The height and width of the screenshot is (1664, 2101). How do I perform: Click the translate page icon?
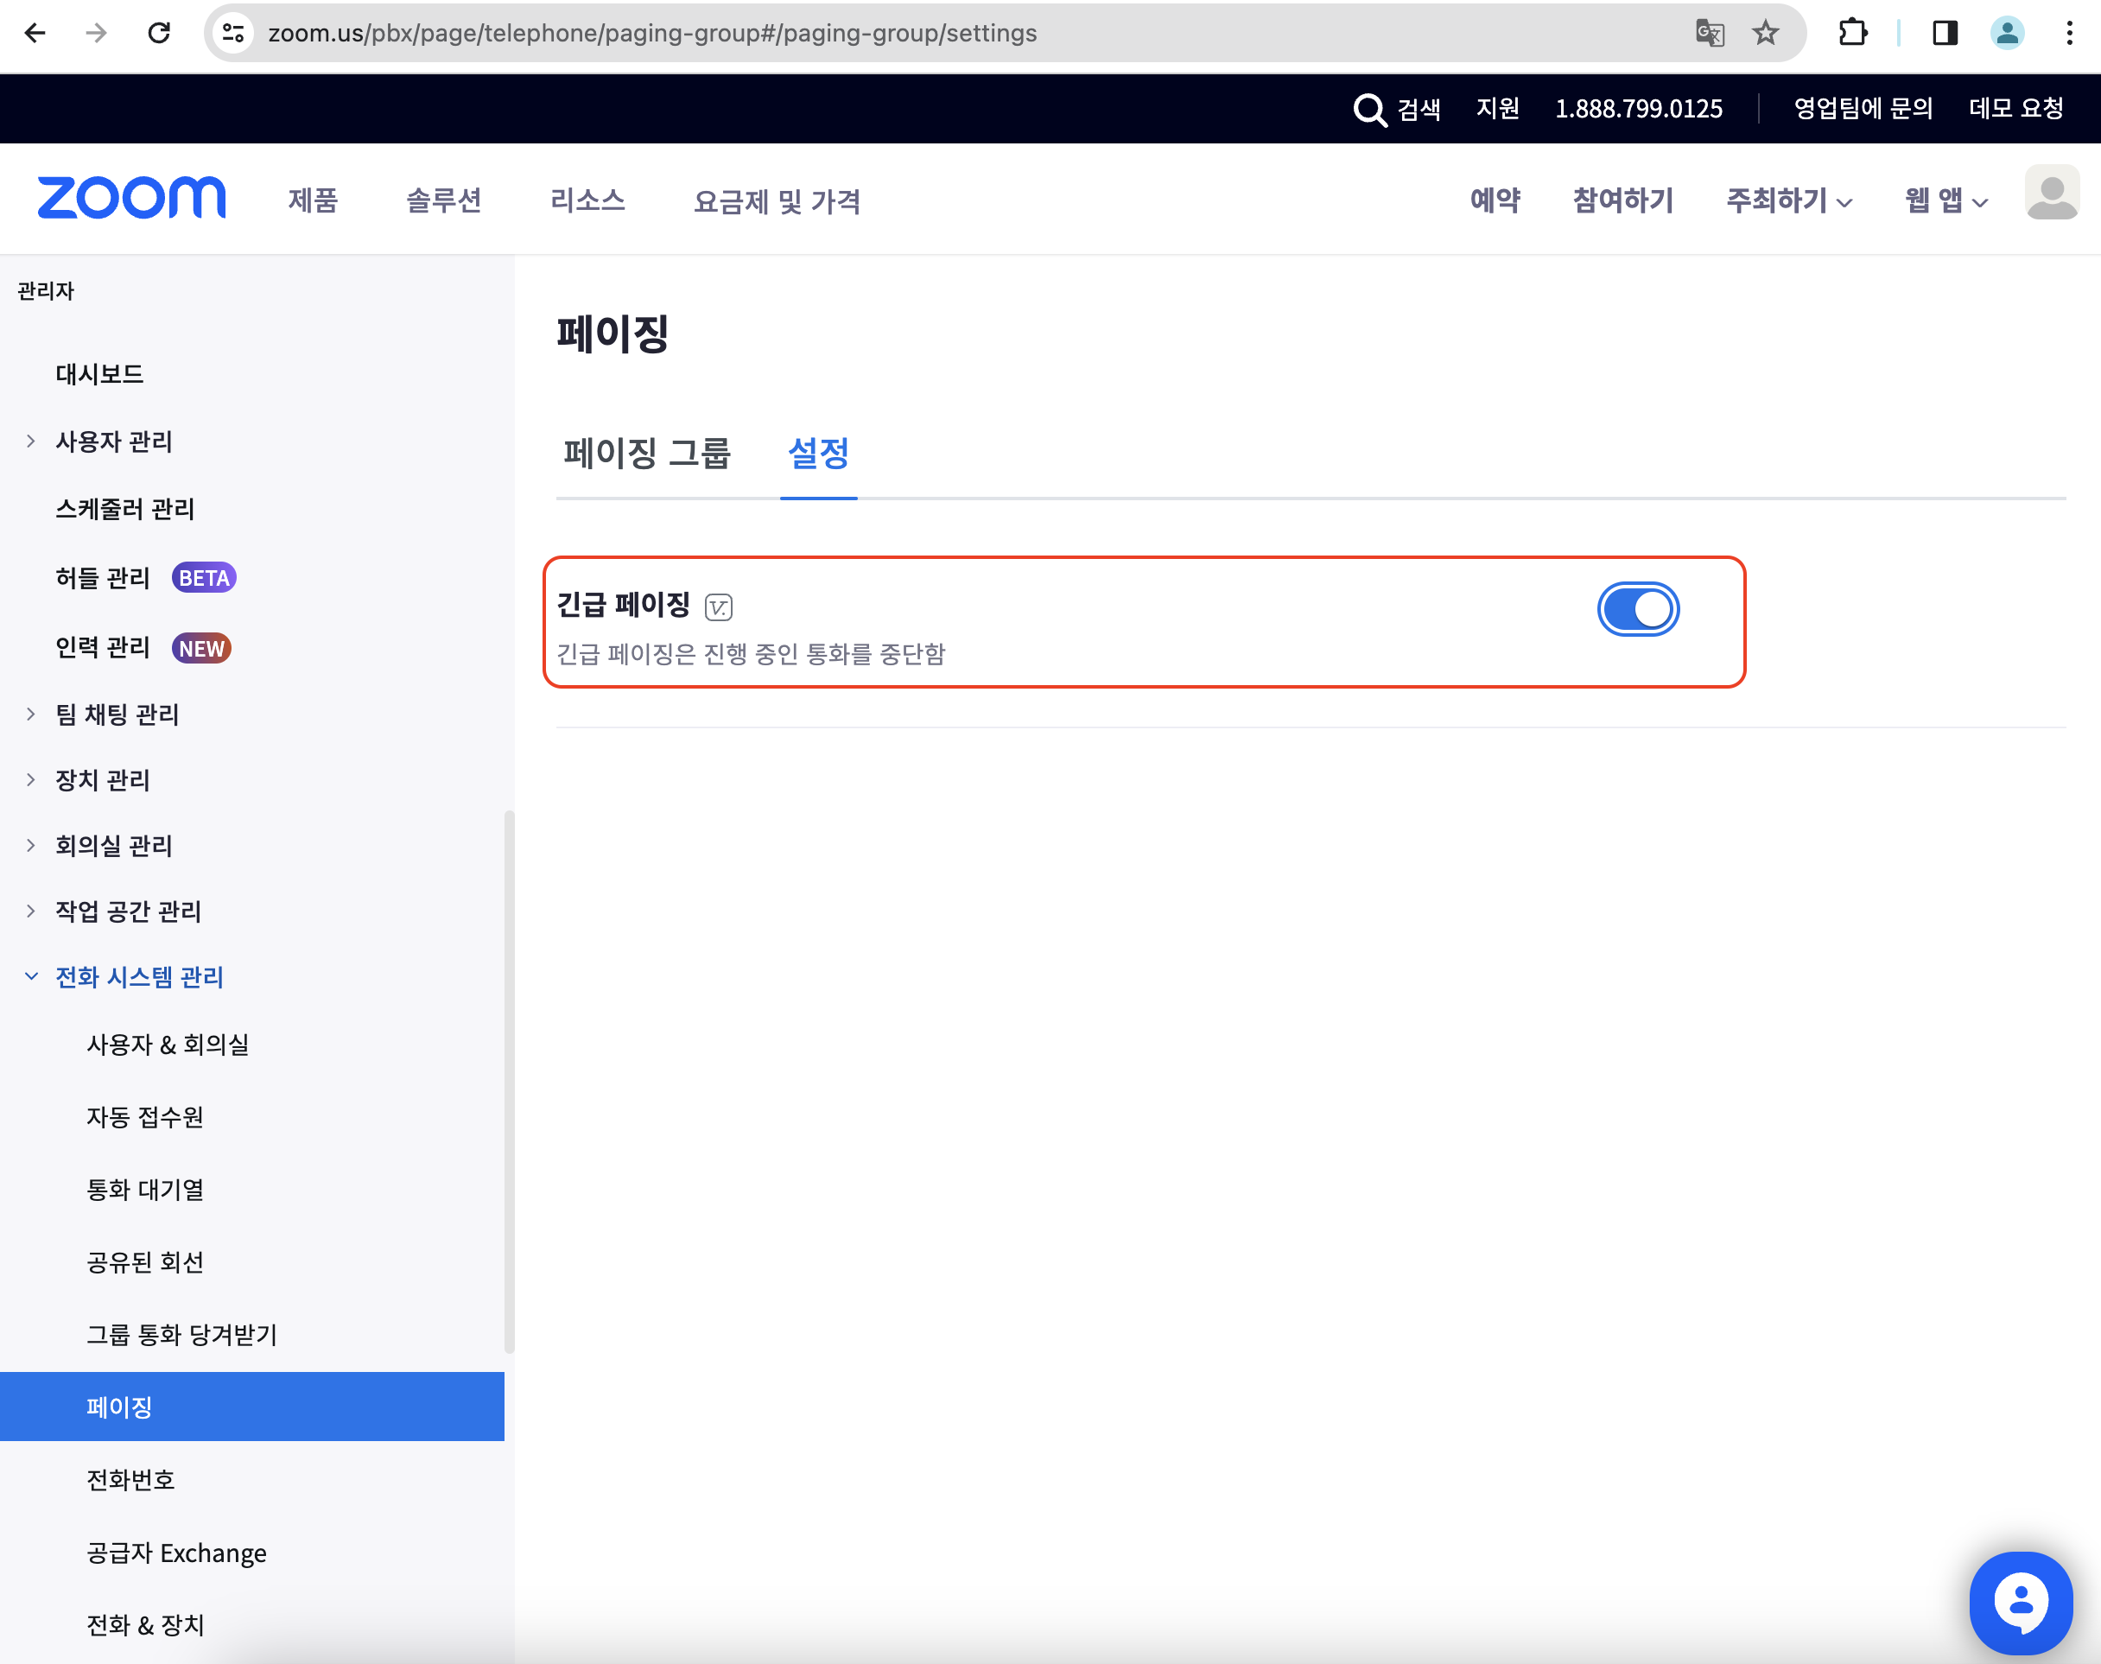1711,33
